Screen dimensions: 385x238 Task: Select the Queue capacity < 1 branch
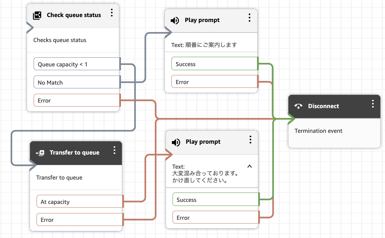pos(77,64)
